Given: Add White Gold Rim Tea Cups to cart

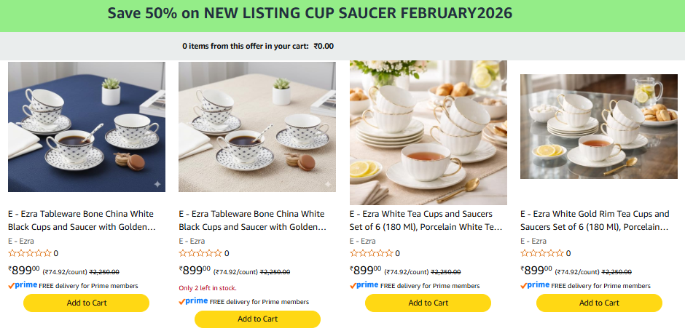Looking at the screenshot, I should pyautogui.click(x=599, y=303).
